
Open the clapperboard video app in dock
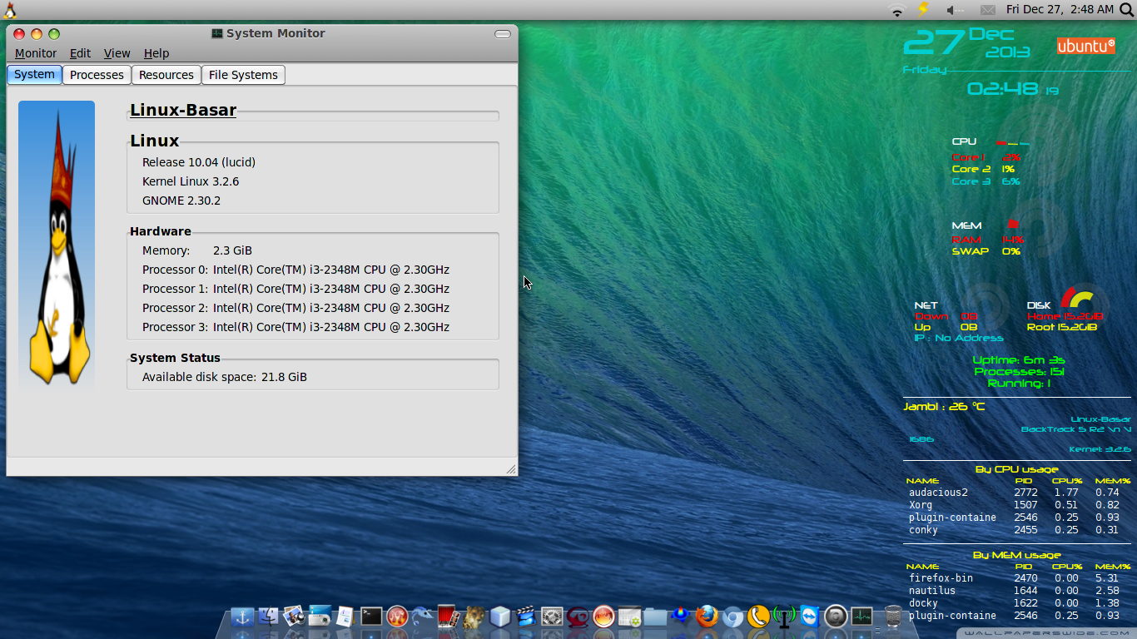click(x=526, y=617)
